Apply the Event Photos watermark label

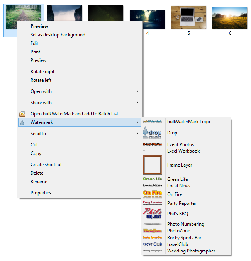pyautogui.click(x=180, y=144)
